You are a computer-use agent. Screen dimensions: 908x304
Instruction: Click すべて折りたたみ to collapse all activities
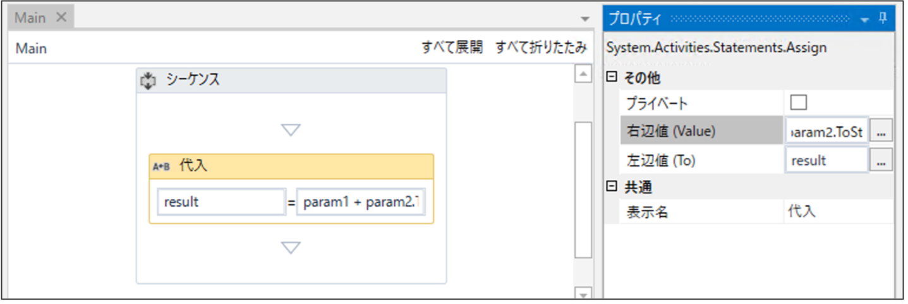541,47
